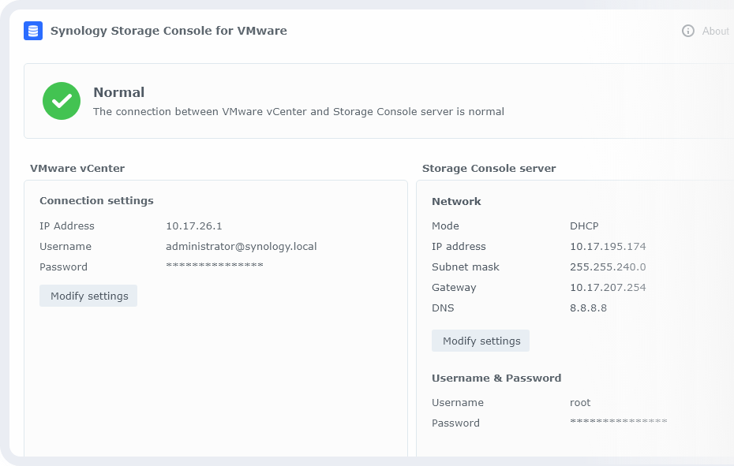Click the masked Storage Console server password
Viewport: 734px width, 466px height.
pos(619,421)
